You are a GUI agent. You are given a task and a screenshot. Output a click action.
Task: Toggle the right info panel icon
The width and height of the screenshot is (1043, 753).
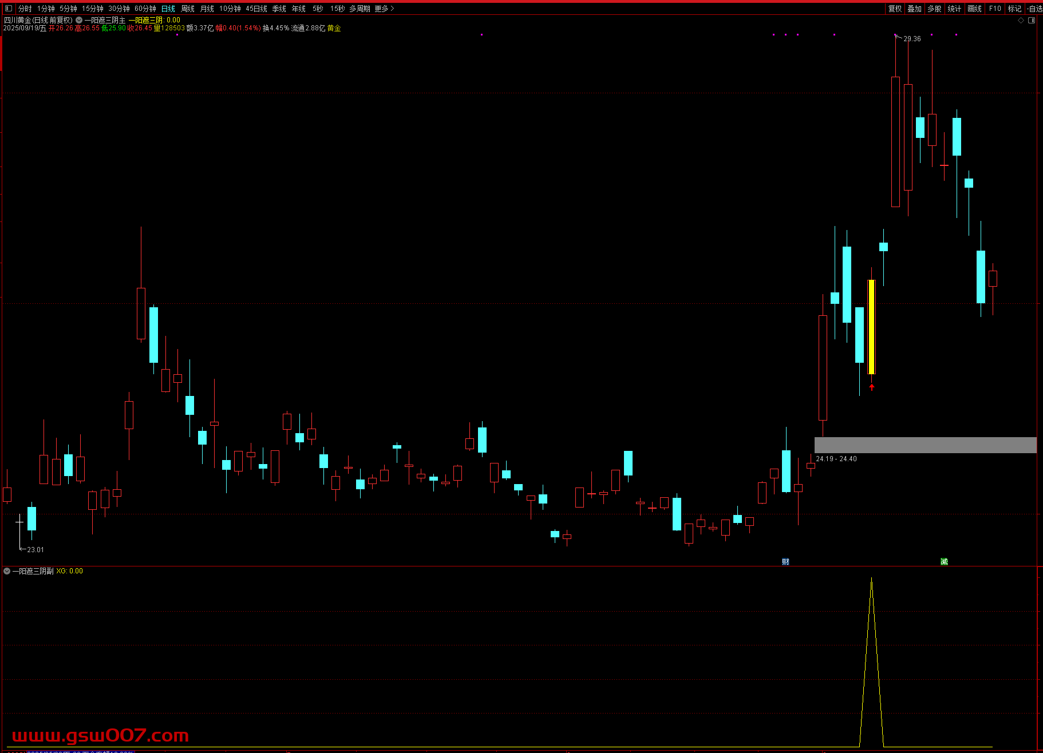(x=1032, y=20)
